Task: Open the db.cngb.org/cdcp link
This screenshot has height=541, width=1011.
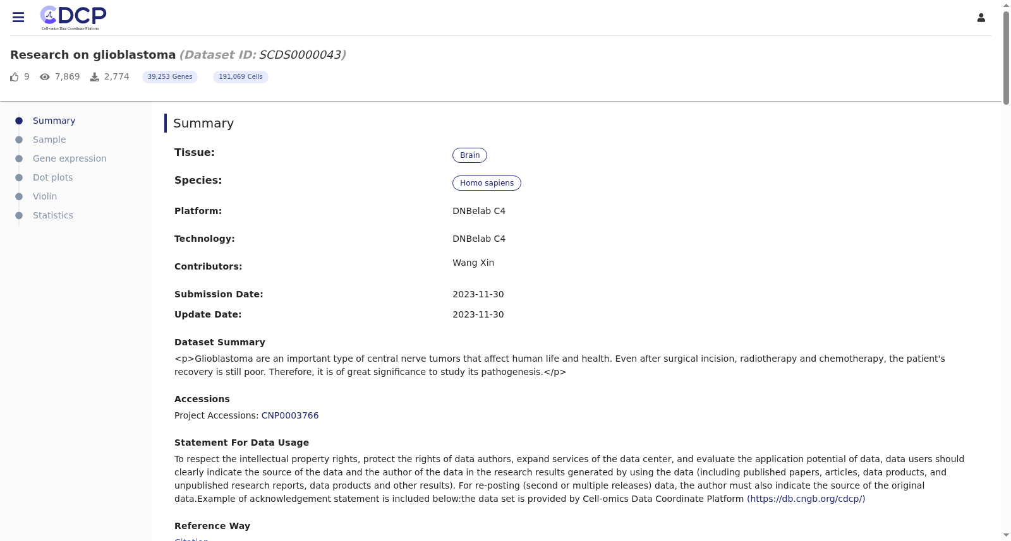Action: pyautogui.click(x=806, y=499)
